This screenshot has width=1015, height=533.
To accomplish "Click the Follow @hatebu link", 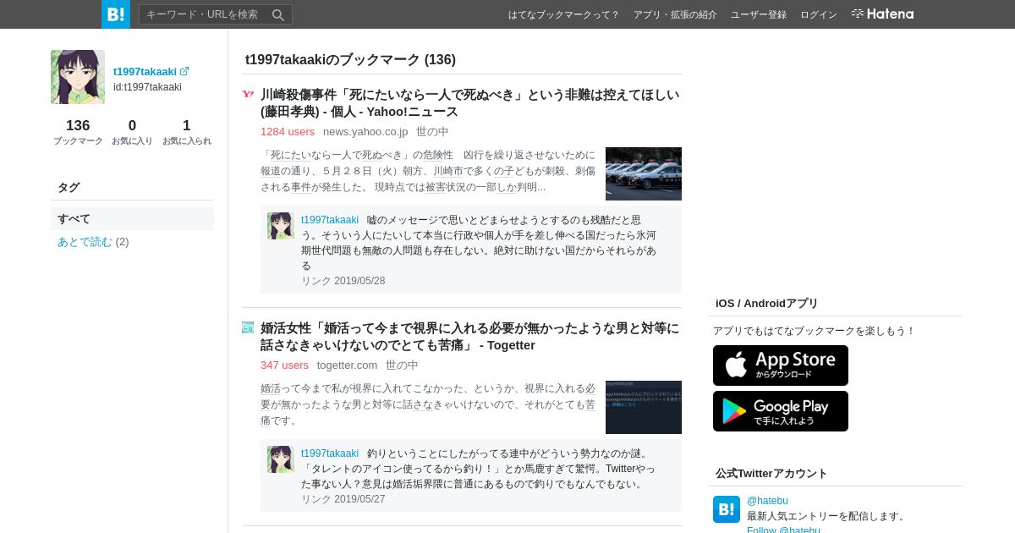I will coord(783,530).
